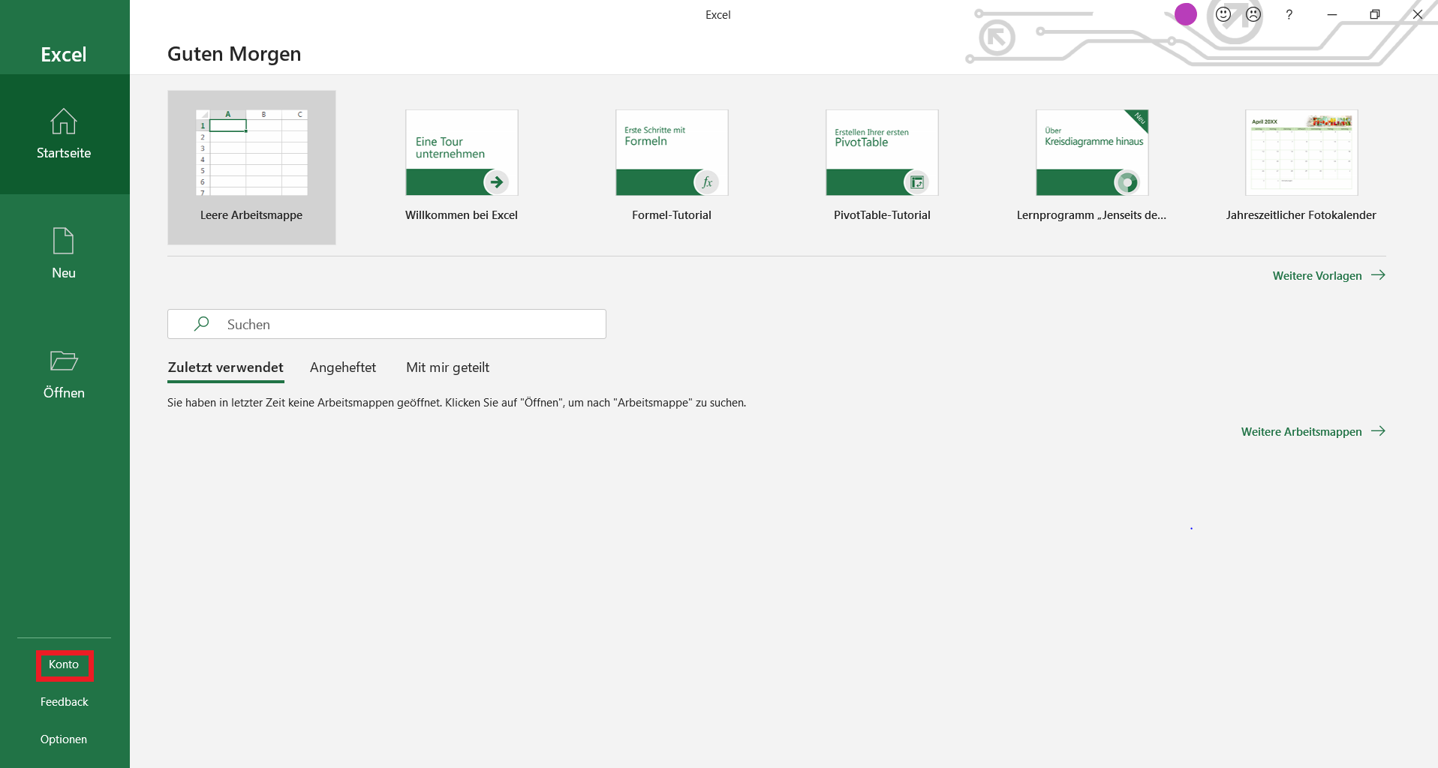
Task: Open help via question mark icon
Action: coord(1289,14)
